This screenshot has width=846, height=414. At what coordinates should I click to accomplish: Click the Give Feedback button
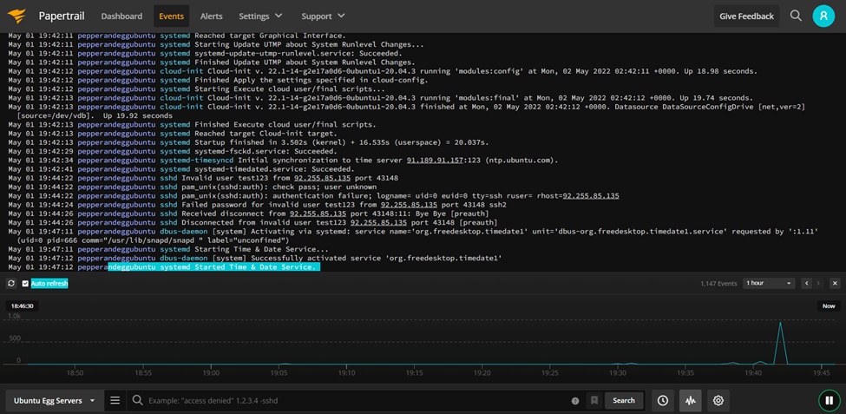pos(747,16)
